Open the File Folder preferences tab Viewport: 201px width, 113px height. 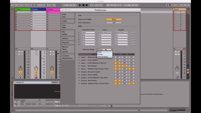coord(68,33)
